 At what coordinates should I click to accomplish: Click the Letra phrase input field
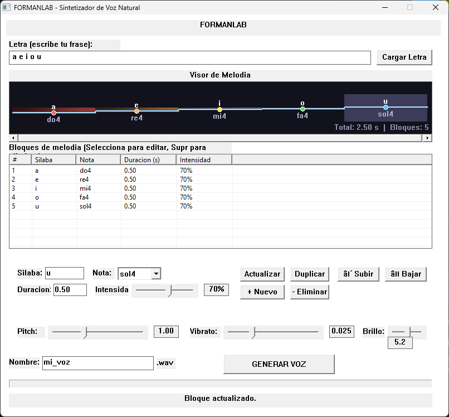point(190,57)
